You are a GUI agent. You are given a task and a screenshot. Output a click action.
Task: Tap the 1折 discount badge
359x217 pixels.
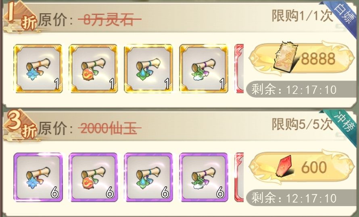pos(21,17)
